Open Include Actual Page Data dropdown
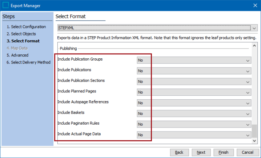 click(194, 135)
